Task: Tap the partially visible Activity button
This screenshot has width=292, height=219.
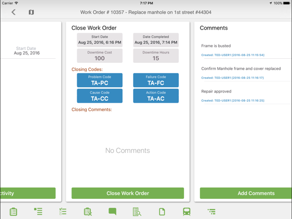Action: coord(28,193)
